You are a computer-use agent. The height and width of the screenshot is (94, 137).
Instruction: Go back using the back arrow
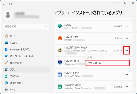coord(4,4)
